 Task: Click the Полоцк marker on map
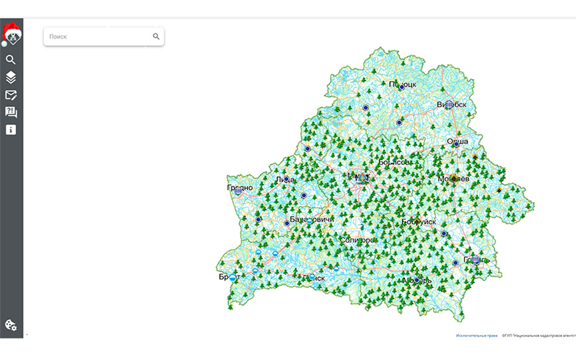tap(402, 87)
